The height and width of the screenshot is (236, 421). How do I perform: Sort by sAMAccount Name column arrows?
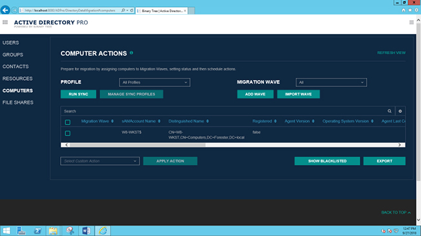point(159,121)
